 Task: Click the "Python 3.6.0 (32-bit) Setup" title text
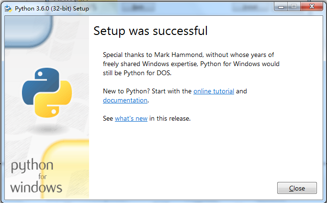coord(52,9)
